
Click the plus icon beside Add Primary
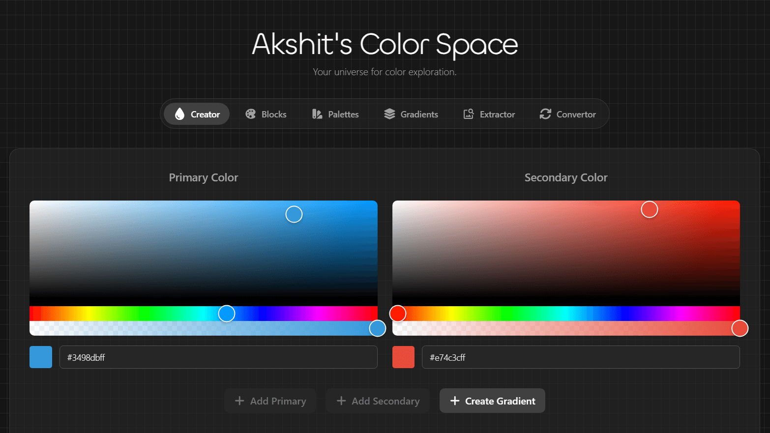point(239,401)
